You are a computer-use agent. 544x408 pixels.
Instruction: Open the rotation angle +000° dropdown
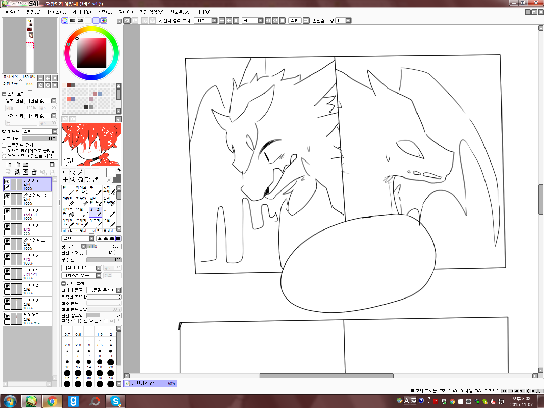tap(260, 21)
